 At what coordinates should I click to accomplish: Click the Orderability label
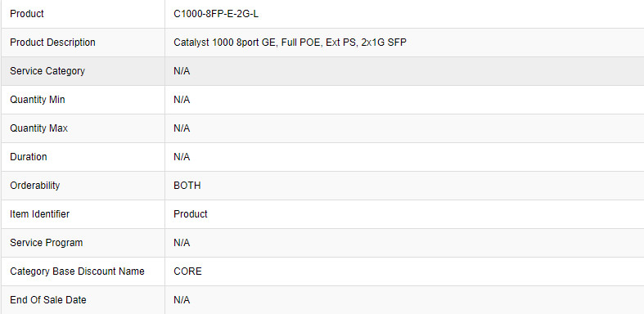click(x=35, y=186)
